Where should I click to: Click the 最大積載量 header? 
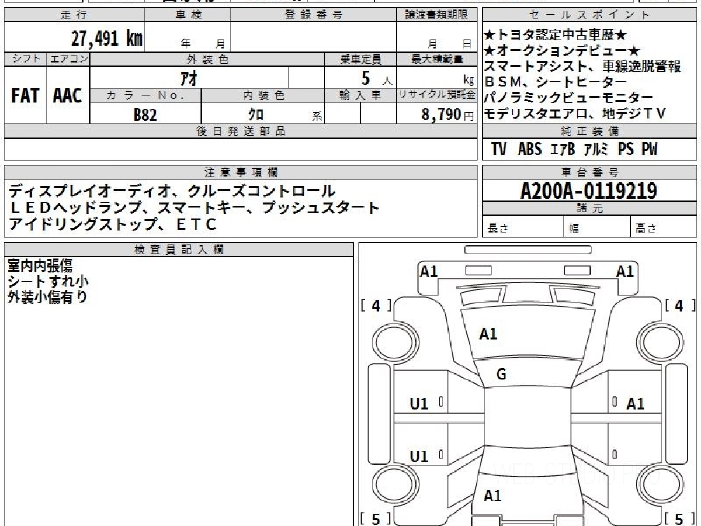[436, 59]
